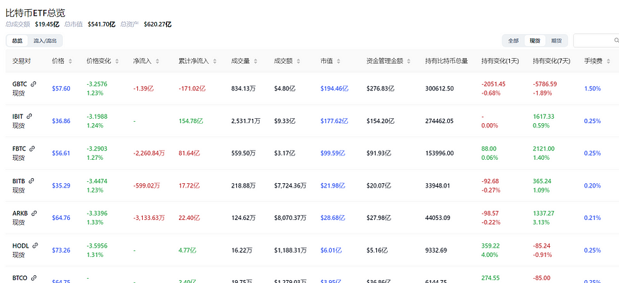Click the 持有变化(1天) column header

coord(500,61)
